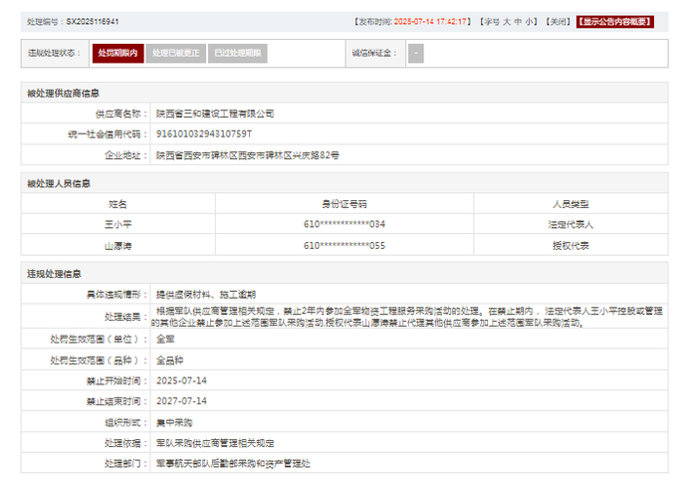The image size is (697, 483).
Task: Set font size to 小
Action: click(529, 22)
